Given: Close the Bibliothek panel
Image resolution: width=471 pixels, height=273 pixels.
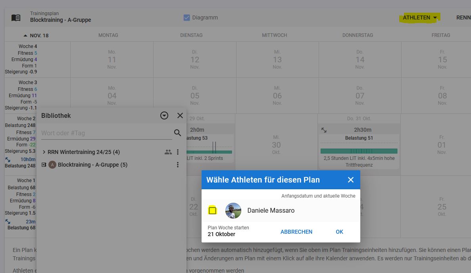Looking at the screenshot, I should 180,115.
